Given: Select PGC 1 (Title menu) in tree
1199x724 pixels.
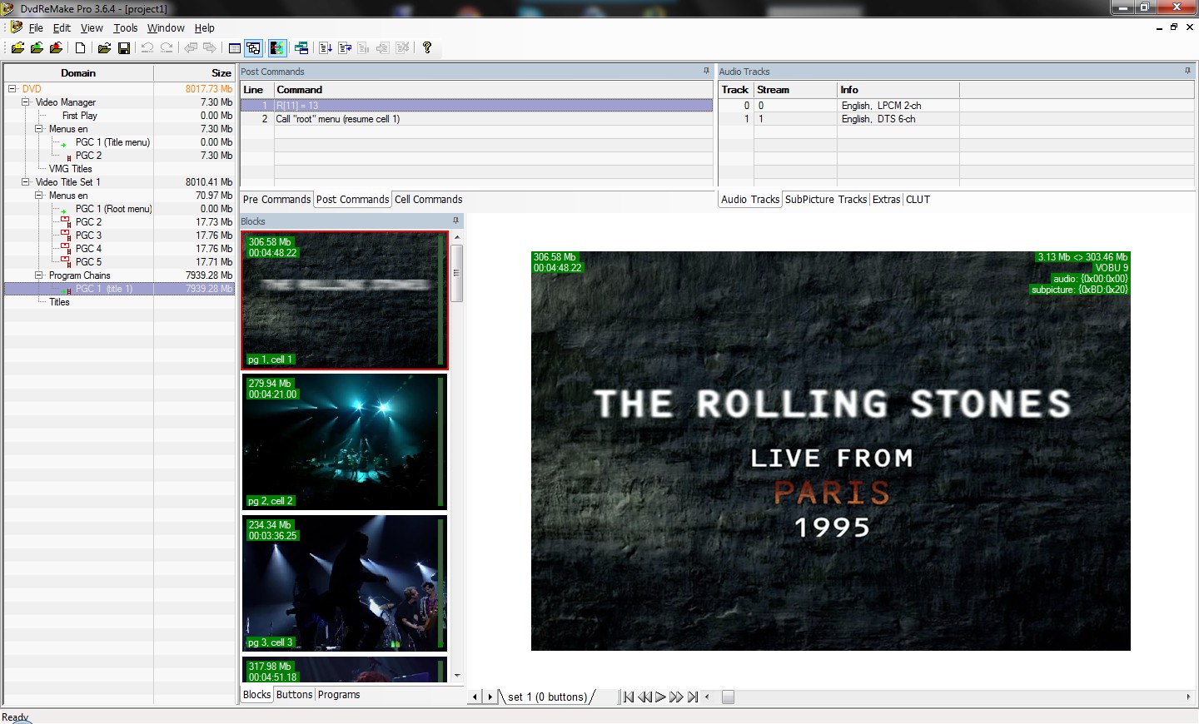Looking at the screenshot, I should pos(112,142).
